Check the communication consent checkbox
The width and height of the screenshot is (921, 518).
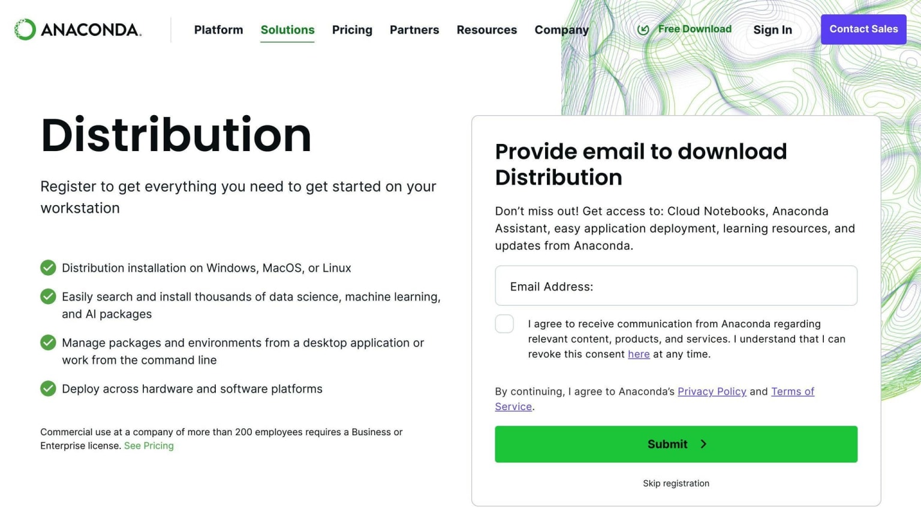click(504, 324)
